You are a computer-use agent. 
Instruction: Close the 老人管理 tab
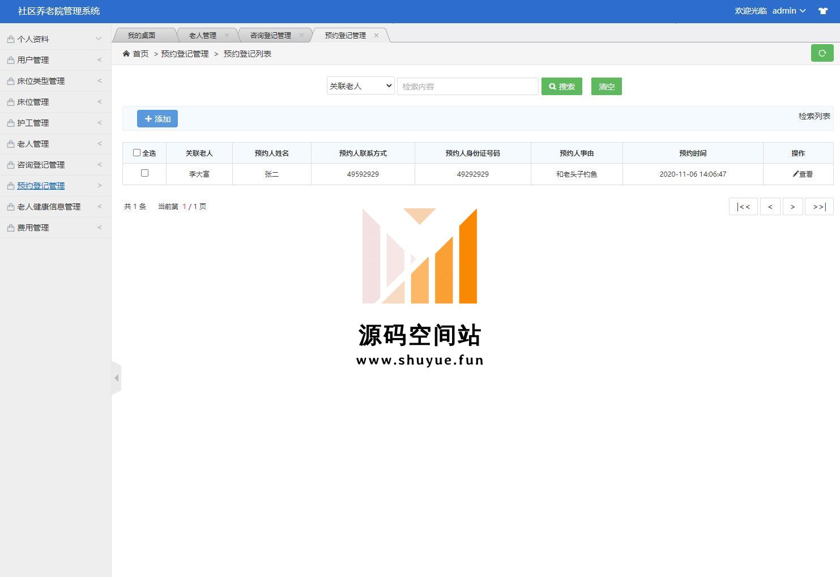[227, 35]
